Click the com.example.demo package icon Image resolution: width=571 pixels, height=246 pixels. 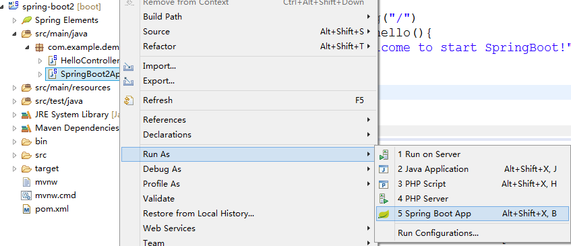click(39, 47)
